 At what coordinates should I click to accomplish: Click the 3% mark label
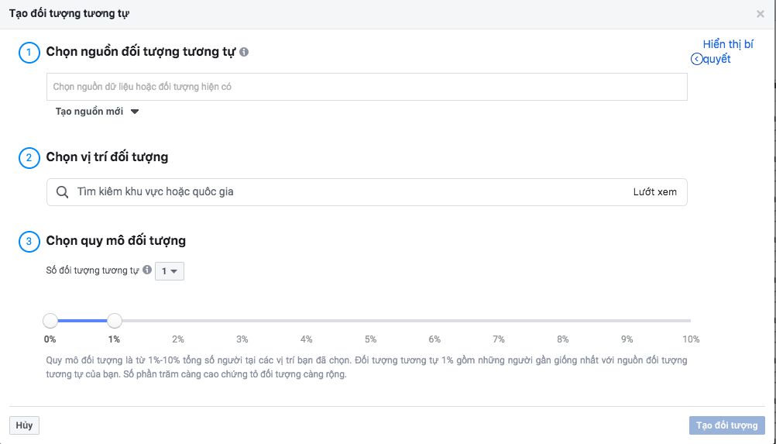click(242, 339)
